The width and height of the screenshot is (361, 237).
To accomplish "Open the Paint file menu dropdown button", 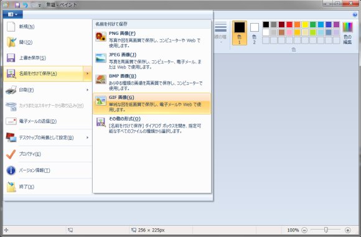I will (x=13, y=14).
